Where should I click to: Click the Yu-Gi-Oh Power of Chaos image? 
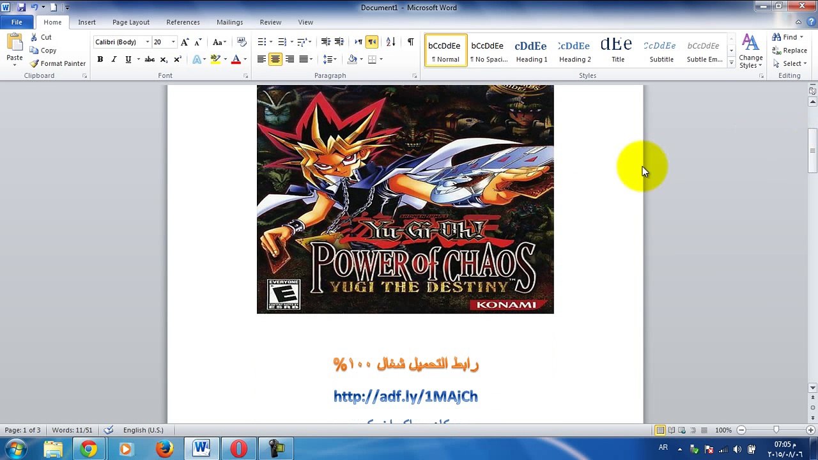point(405,199)
